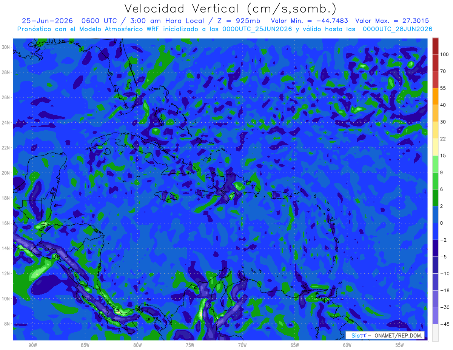
Task: Click the '100' colorbar label
Action: 445,54
